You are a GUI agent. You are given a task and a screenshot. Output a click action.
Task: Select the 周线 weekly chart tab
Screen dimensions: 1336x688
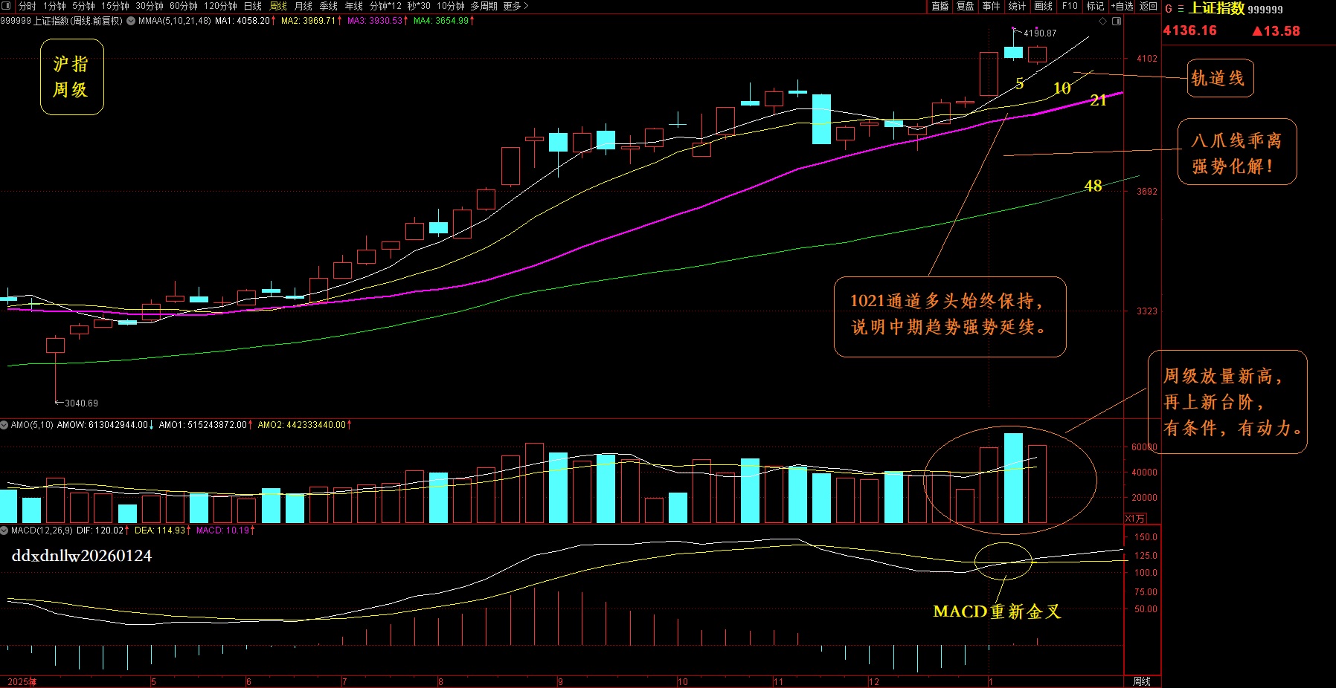278,6
